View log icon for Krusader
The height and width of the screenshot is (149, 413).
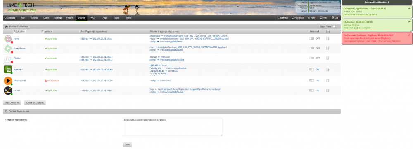(x=328, y=70)
